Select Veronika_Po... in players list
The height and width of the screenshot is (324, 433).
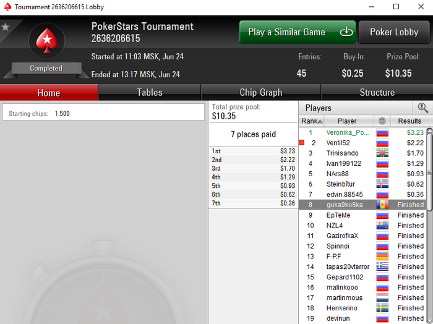coord(362,132)
